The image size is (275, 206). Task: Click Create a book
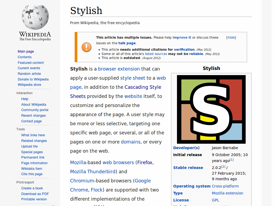click(x=32, y=188)
